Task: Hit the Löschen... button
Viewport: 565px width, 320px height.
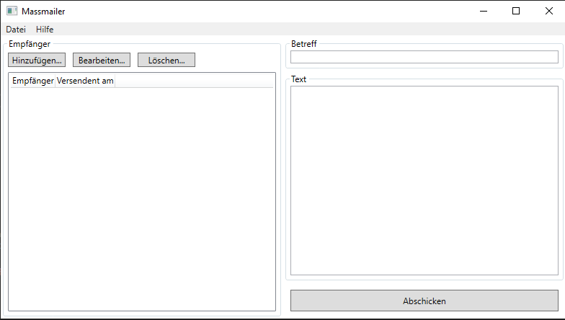Action: pos(166,60)
